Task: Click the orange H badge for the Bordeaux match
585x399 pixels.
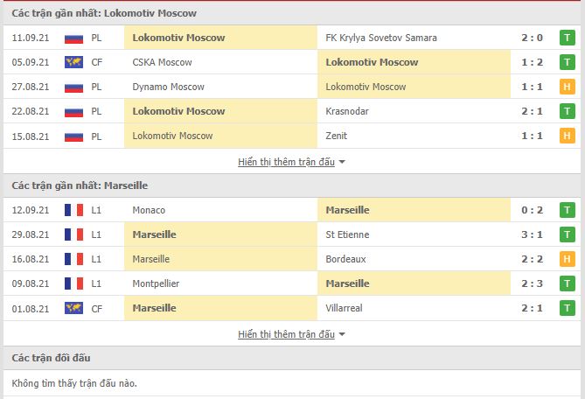Action: click(x=568, y=259)
